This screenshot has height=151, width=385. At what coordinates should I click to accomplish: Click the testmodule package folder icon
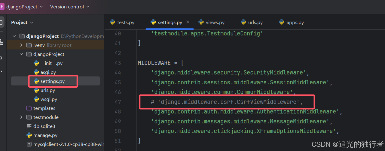click(29, 117)
